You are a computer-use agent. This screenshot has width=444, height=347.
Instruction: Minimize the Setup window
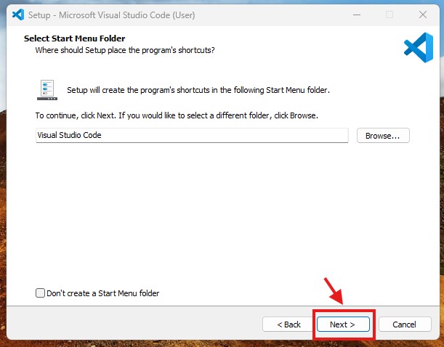coord(356,15)
